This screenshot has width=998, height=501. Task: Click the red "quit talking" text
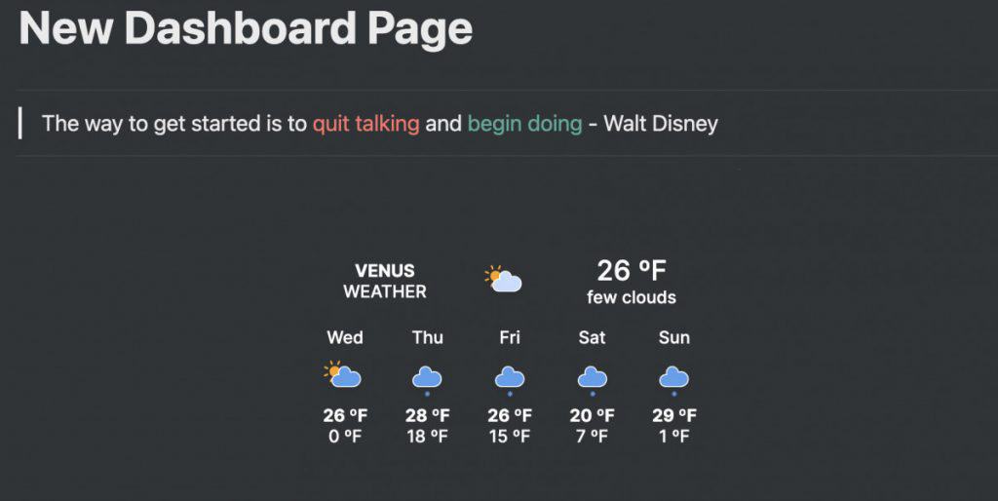[x=366, y=123]
